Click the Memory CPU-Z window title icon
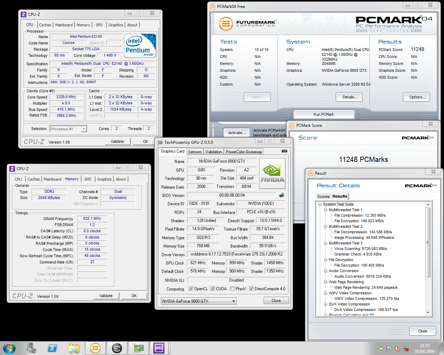 [12, 169]
